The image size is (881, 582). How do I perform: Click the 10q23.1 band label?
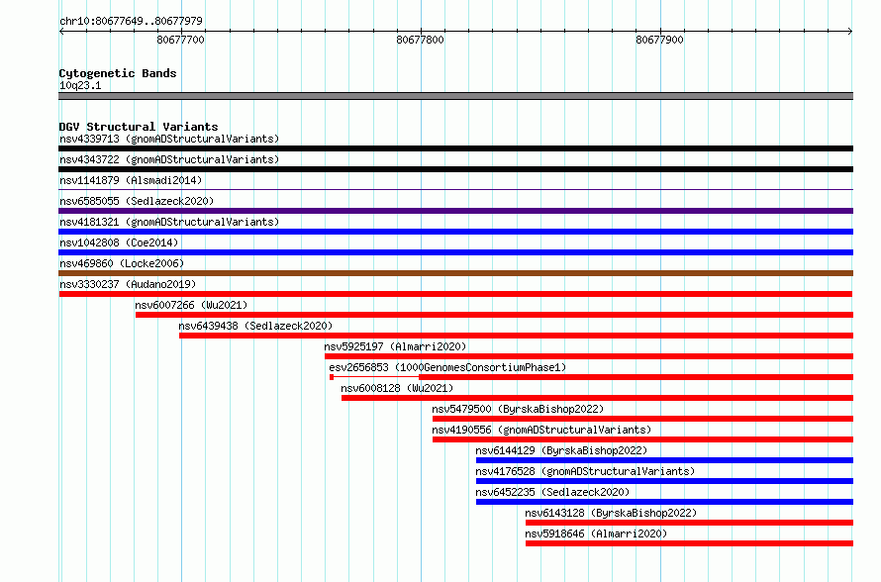(x=80, y=85)
